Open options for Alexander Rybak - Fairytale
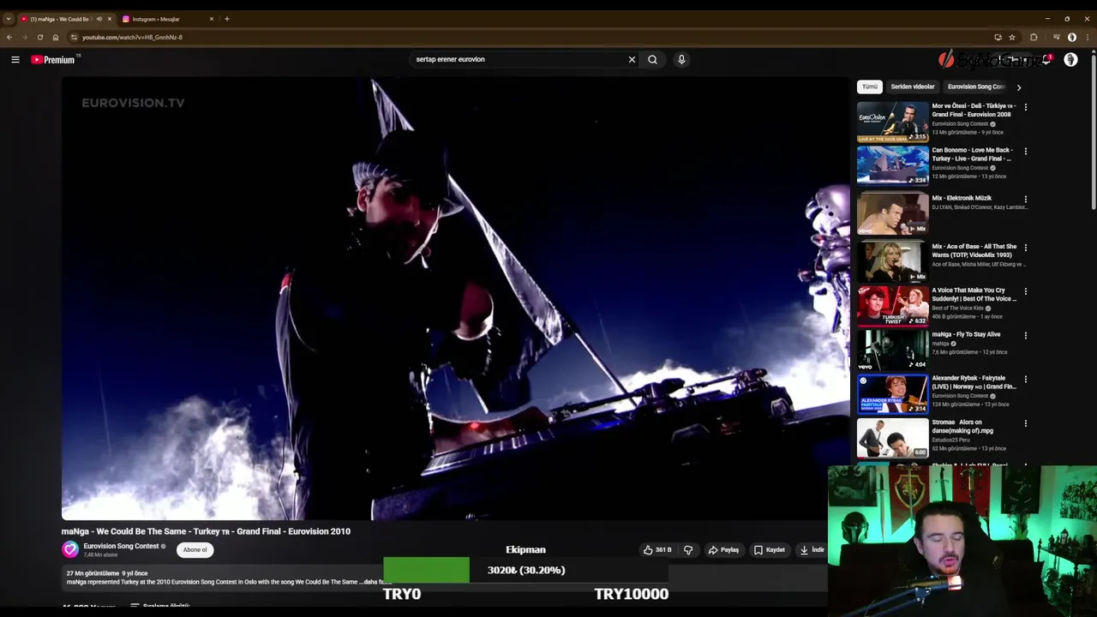This screenshot has height=617, width=1097. pos(1025,379)
